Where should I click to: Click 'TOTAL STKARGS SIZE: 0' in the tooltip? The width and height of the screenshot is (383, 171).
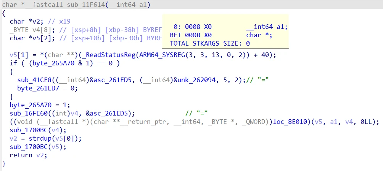tap(209, 44)
